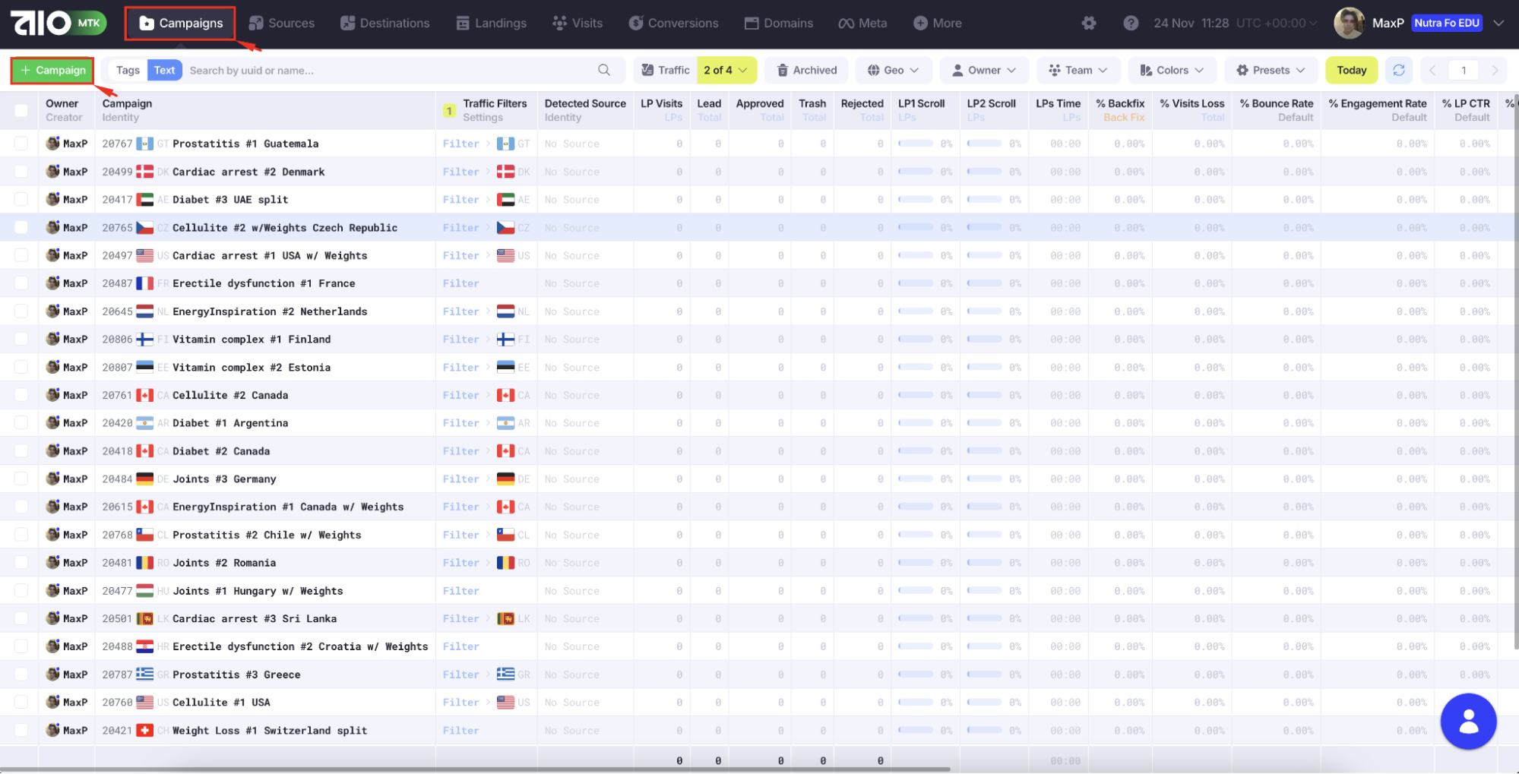
Task: Open the Conversions menu tab
Action: pyautogui.click(x=673, y=24)
